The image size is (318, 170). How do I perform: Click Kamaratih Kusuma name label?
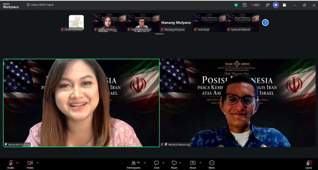pyautogui.click(x=19, y=145)
